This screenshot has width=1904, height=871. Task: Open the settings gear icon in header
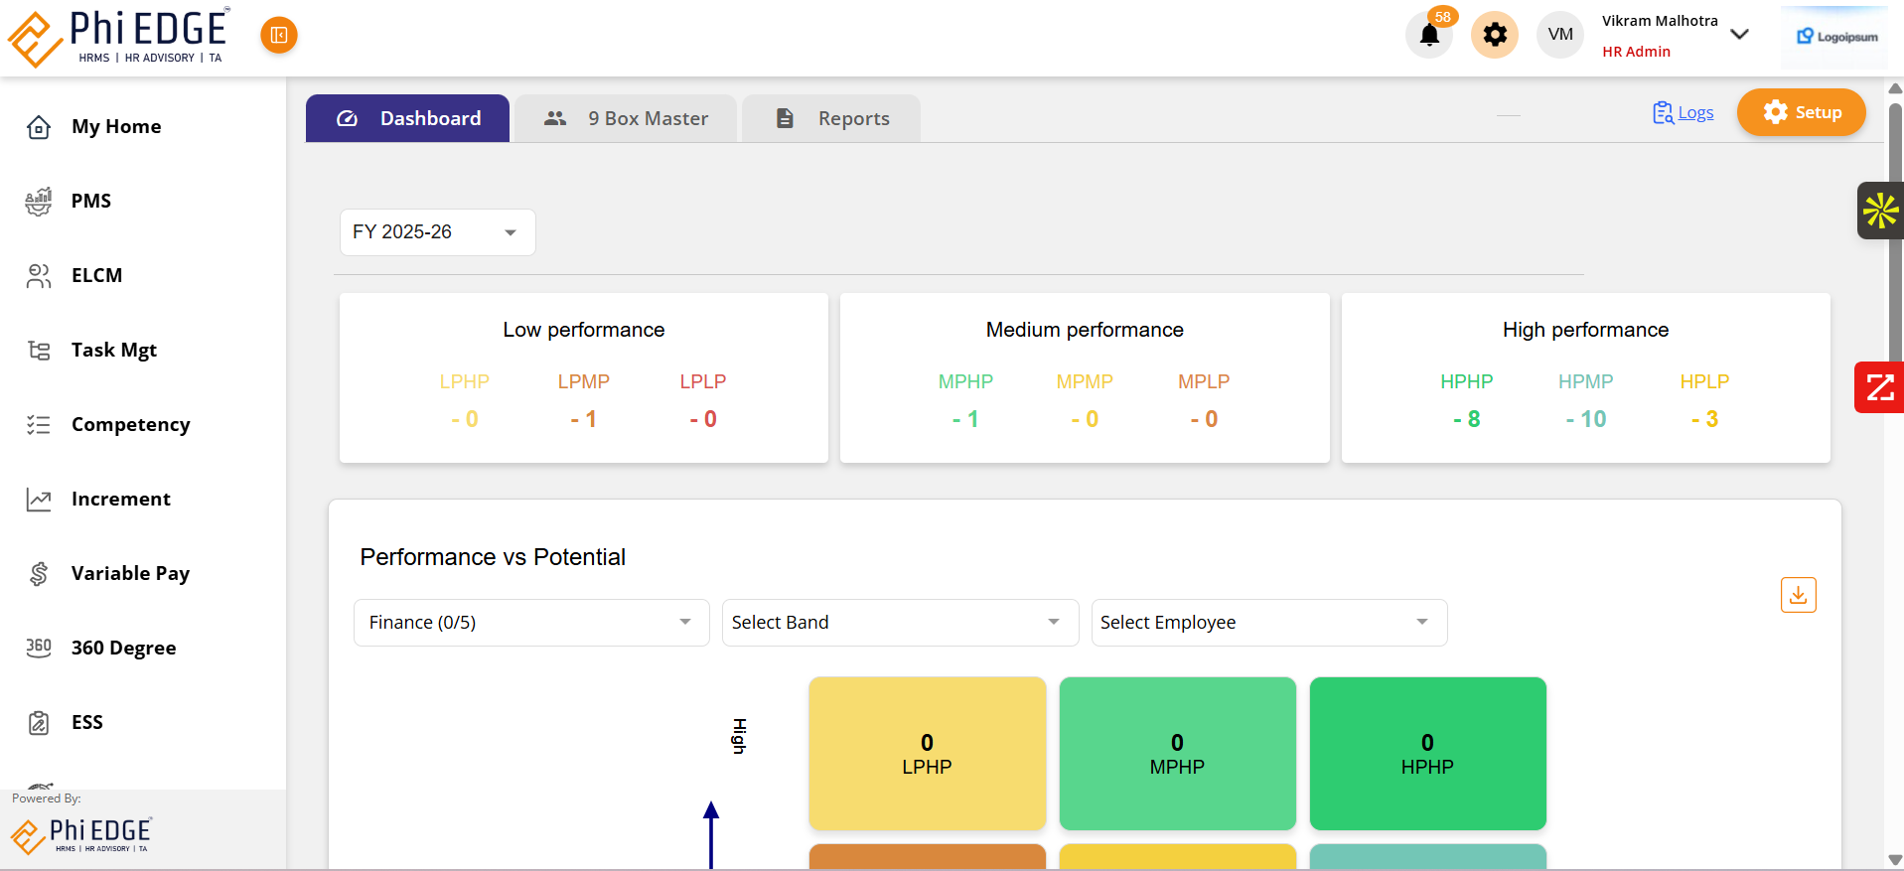coord(1494,36)
